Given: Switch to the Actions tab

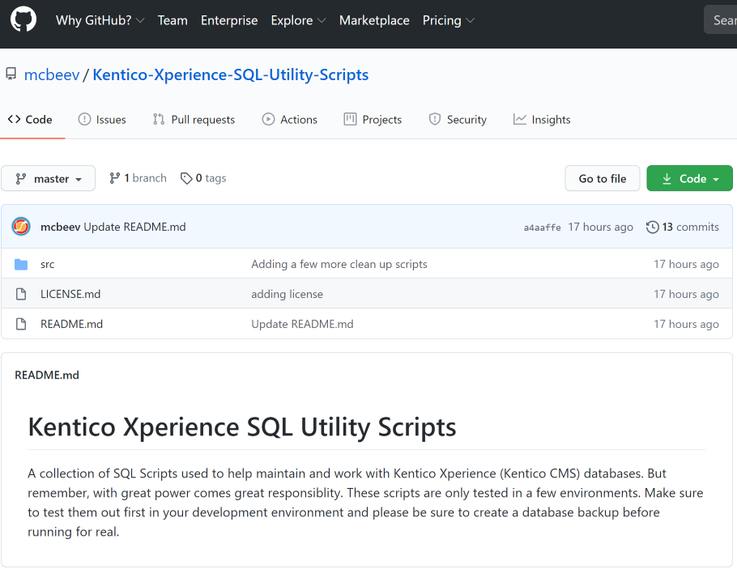Looking at the screenshot, I should coord(290,119).
